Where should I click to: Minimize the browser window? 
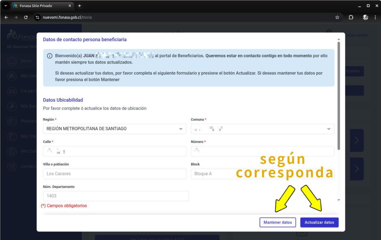click(x=359, y=6)
